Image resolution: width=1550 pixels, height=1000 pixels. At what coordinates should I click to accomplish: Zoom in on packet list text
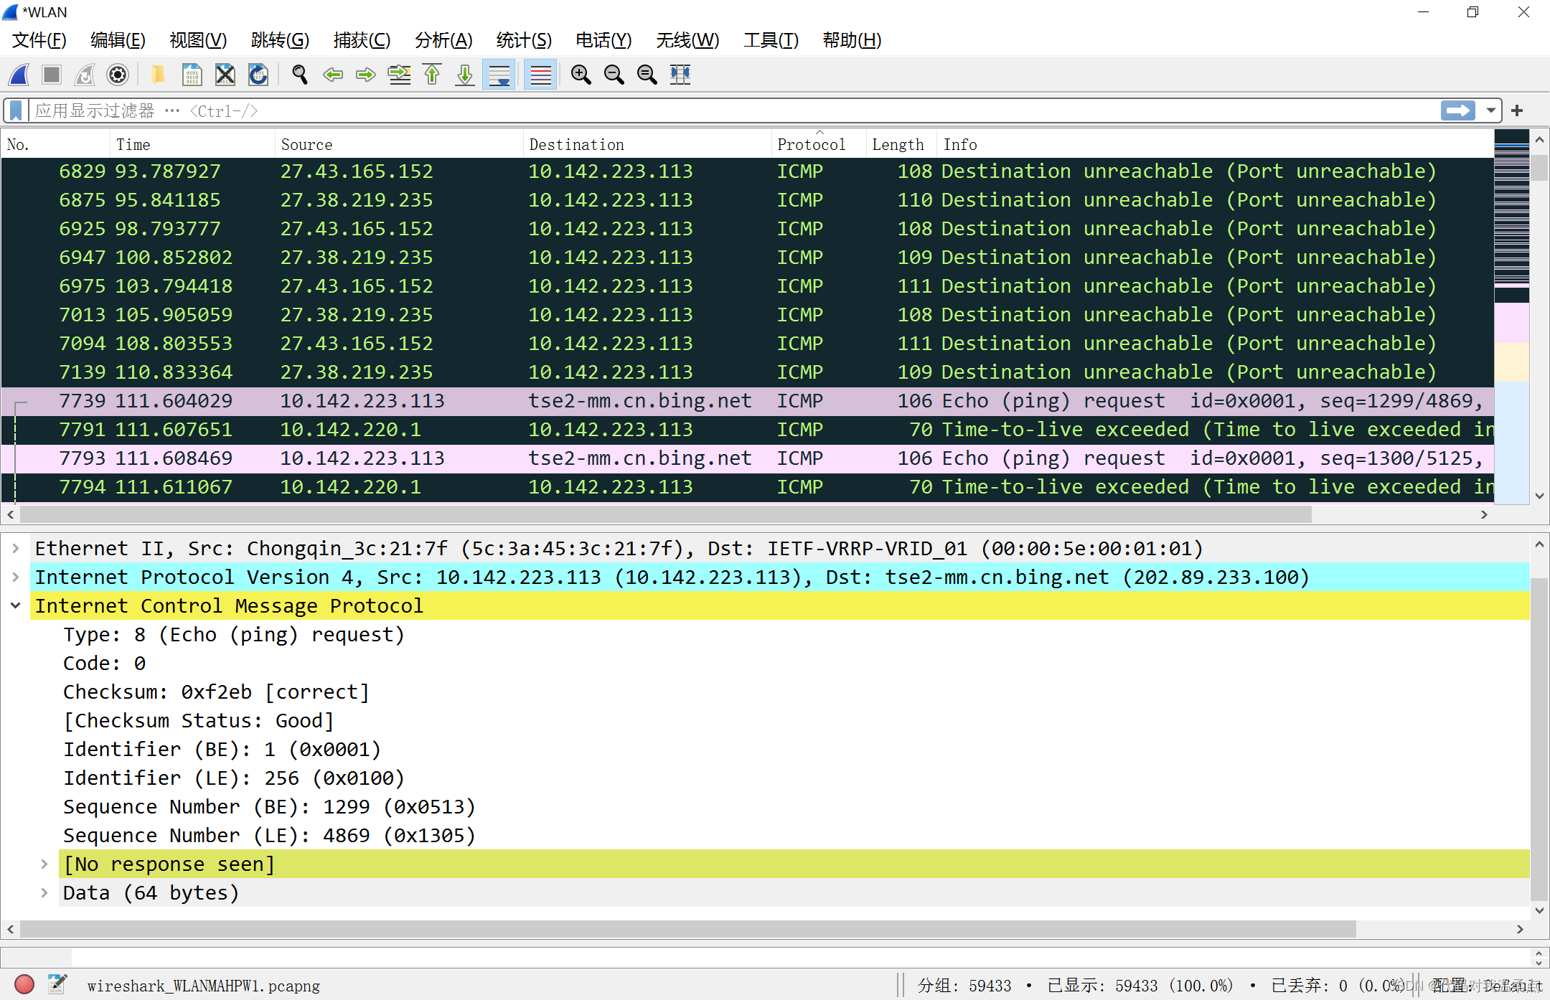tap(581, 75)
